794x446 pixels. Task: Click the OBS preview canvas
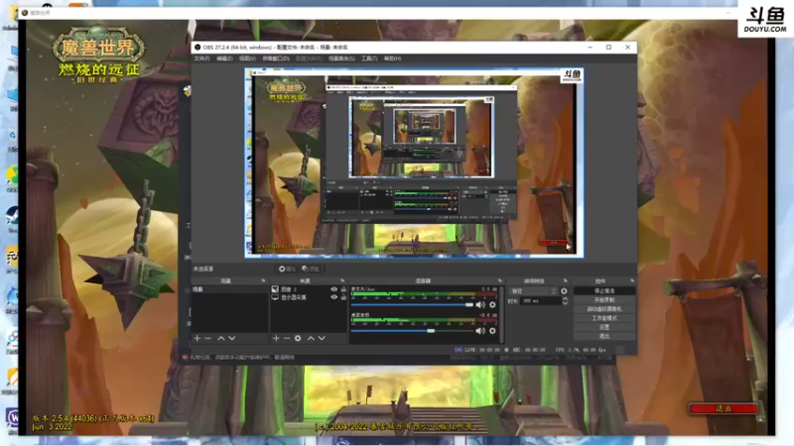414,163
